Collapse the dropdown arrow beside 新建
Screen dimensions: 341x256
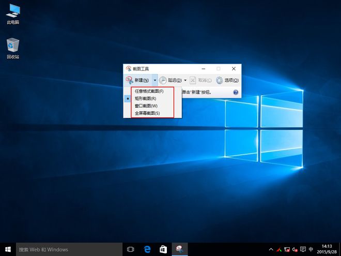point(154,80)
